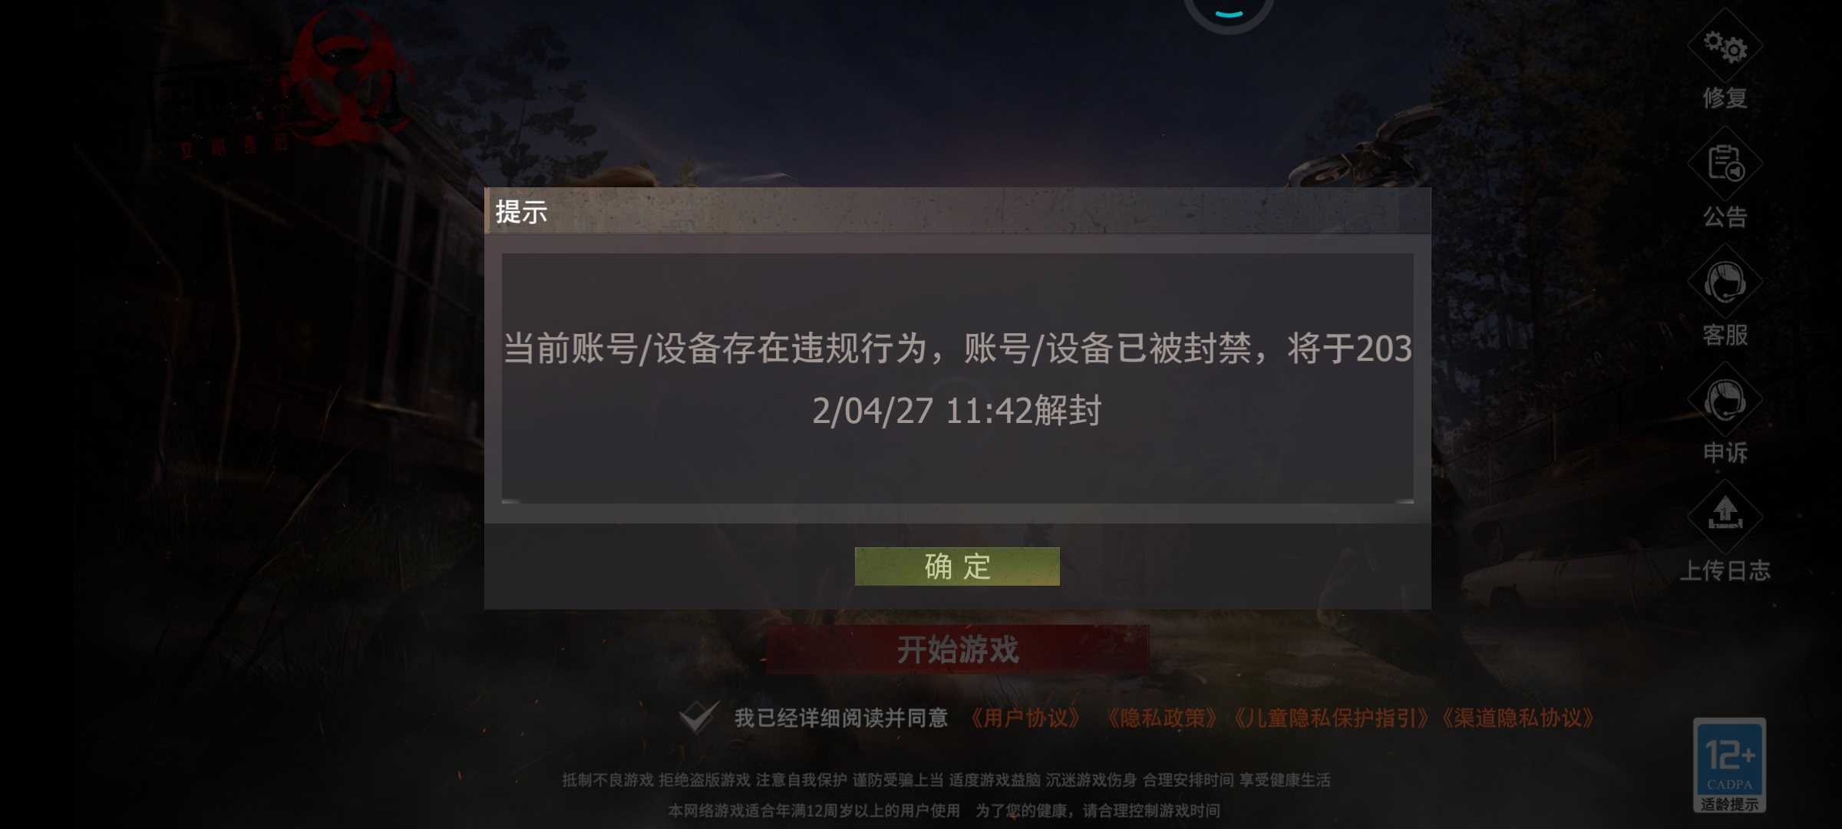Click 我已经详细阅读并同意 agreement label
Screen dimensions: 1842x829
[841, 718]
